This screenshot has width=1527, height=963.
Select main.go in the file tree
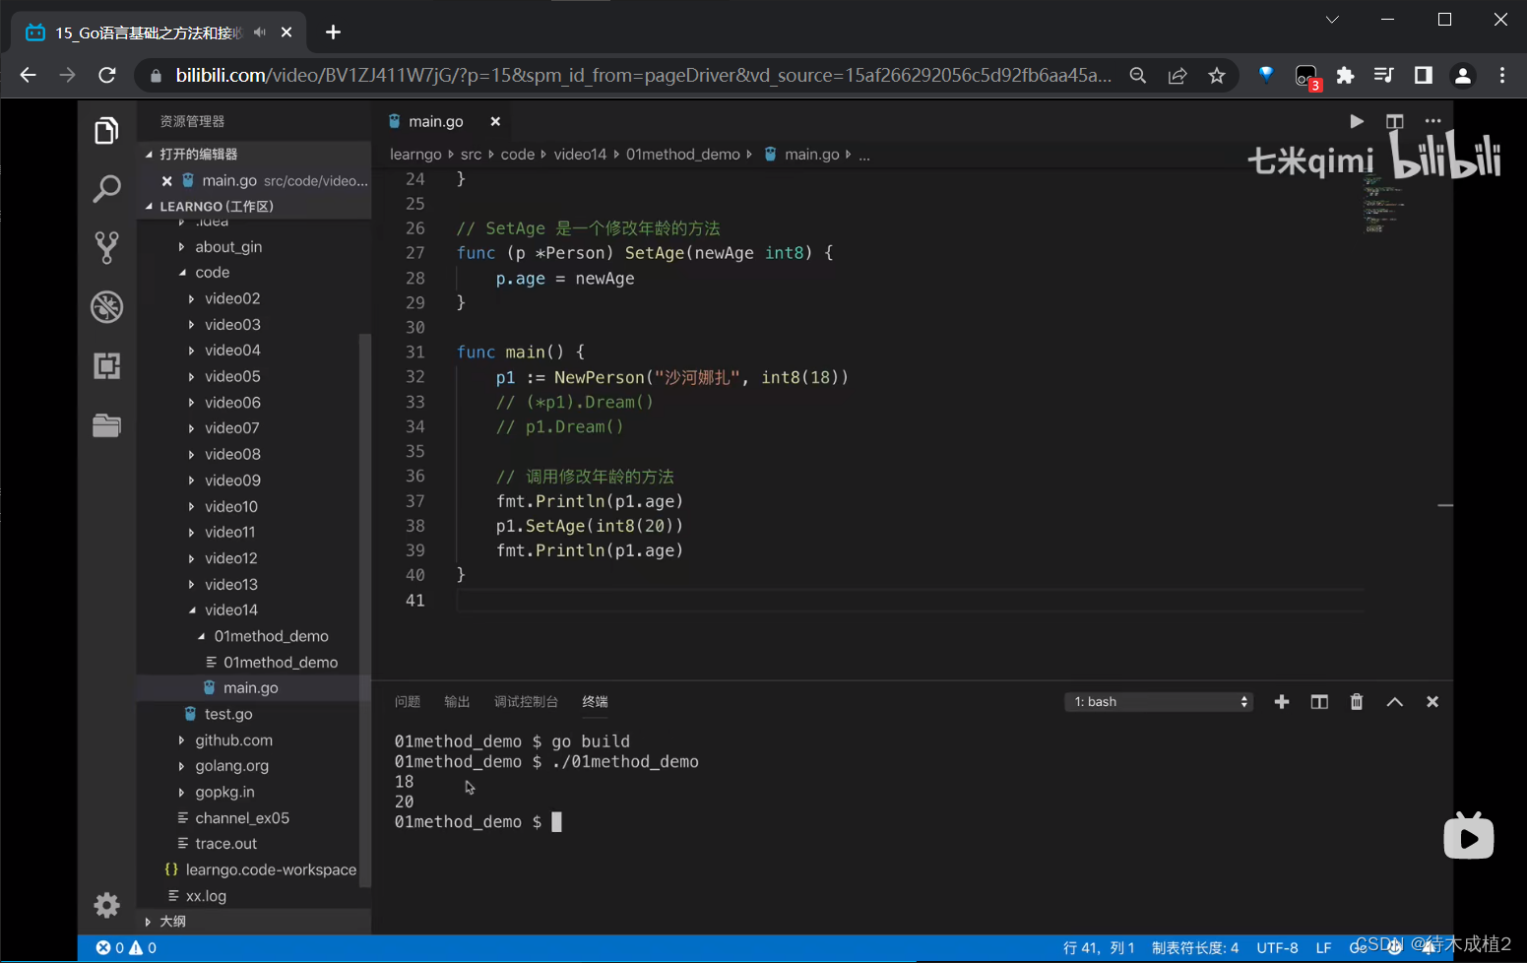pyautogui.click(x=250, y=687)
